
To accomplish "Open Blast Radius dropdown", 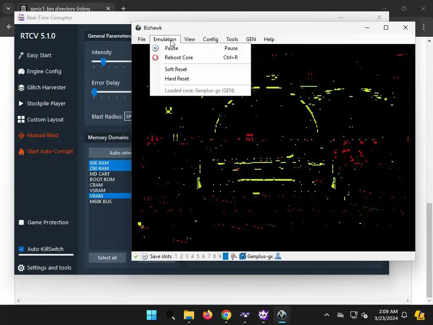I will point(128,117).
